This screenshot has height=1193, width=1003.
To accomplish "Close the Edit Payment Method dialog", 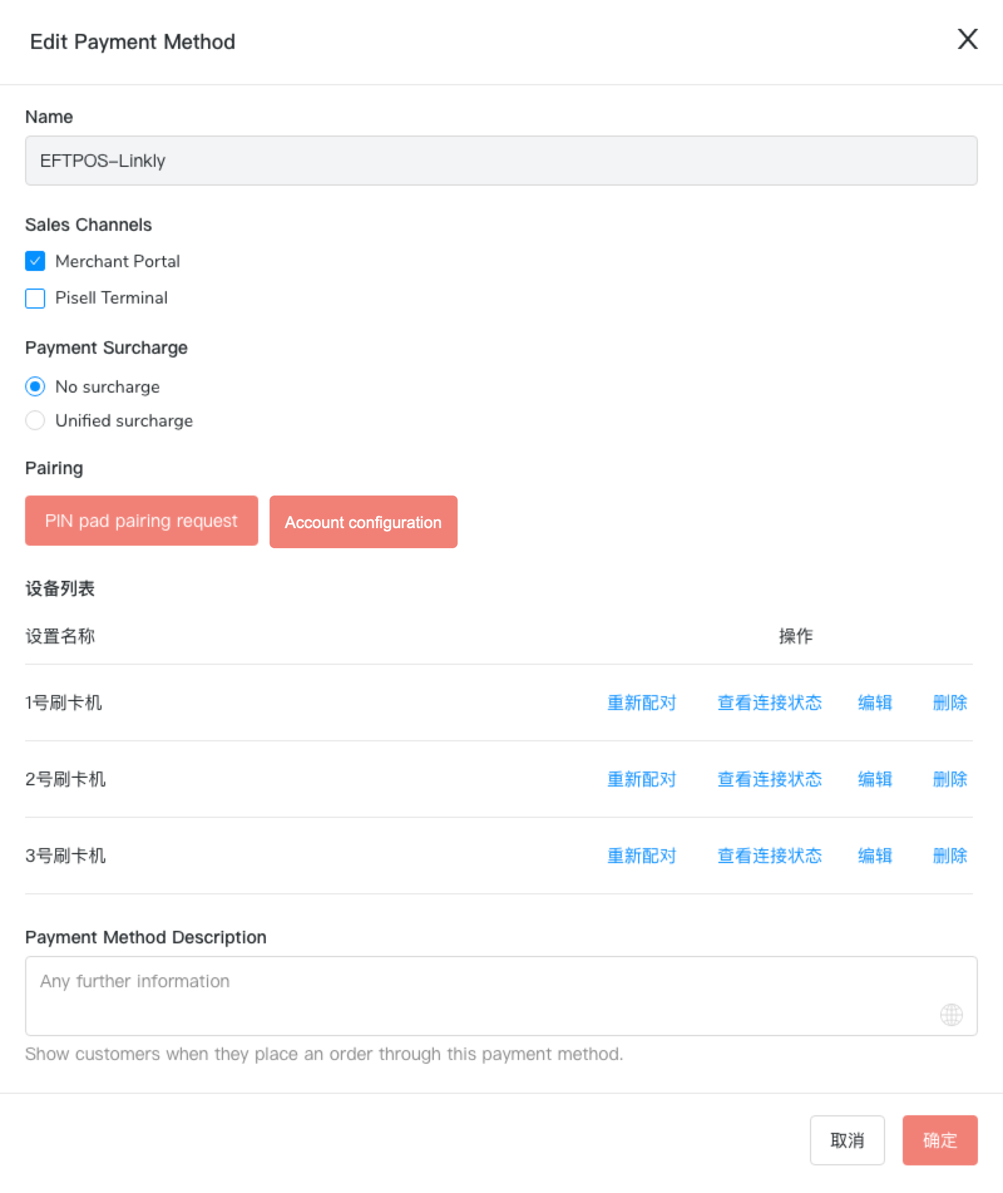I will tap(967, 39).
